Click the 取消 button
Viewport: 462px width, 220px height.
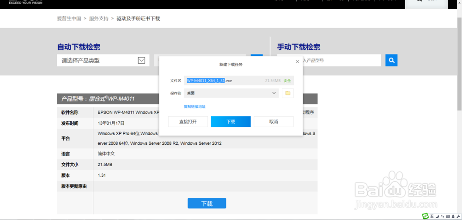click(x=274, y=122)
